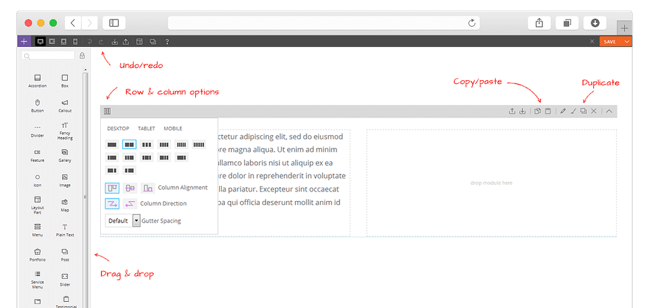Set column direction right-to-left
The height and width of the screenshot is (308, 649).
click(130, 204)
